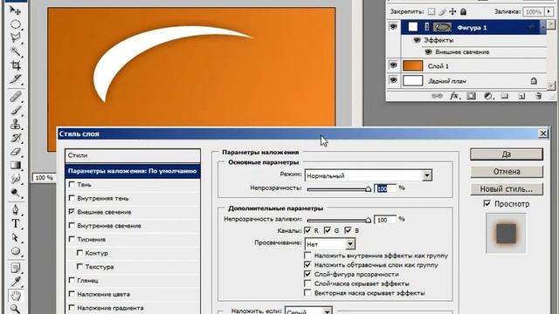Screen dimensions: 559x314
Task: Select Параметры наложения: По умолчанию entry
Action: pos(133,171)
